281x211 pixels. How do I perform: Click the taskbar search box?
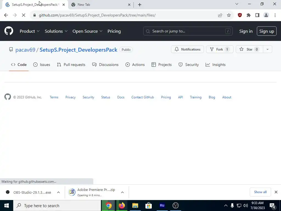point(57,206)
